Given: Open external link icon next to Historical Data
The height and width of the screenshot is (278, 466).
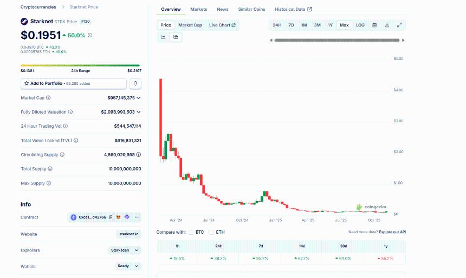Looking at the screenshot, I should tap(310, 9).
